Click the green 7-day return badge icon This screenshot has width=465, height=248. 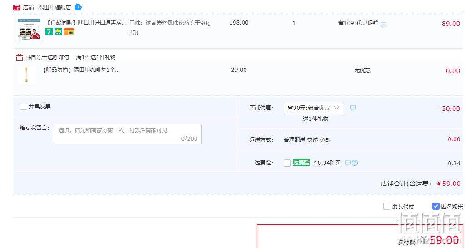coord(49,31)
